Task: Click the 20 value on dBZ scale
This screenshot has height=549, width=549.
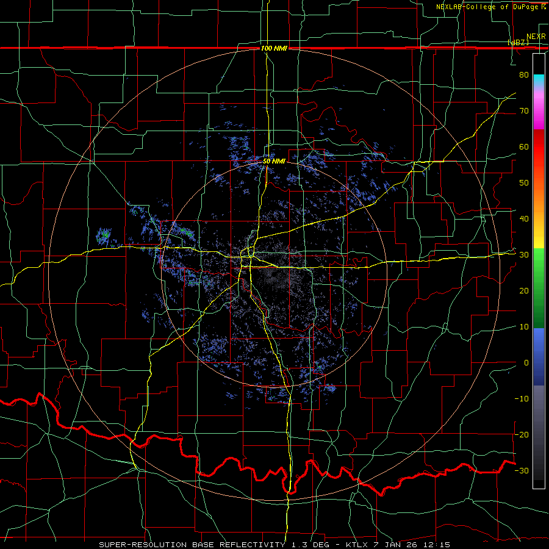Action: 524,290
